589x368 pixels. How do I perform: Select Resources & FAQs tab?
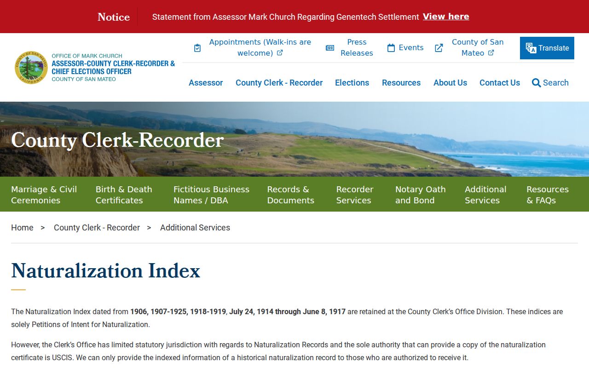pos(548,195)
